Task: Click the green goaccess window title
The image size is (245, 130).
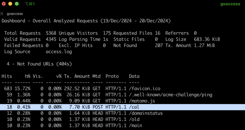Action: pos(230,4)
